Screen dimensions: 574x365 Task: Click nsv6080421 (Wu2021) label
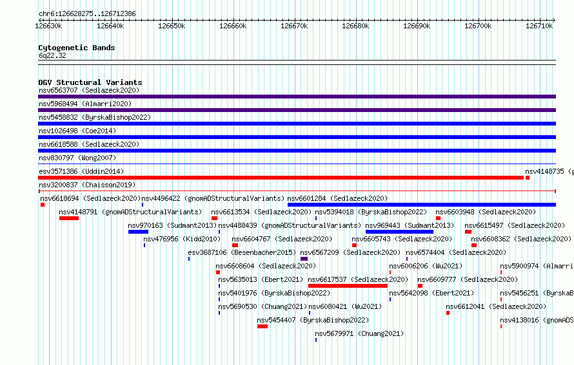345,306
